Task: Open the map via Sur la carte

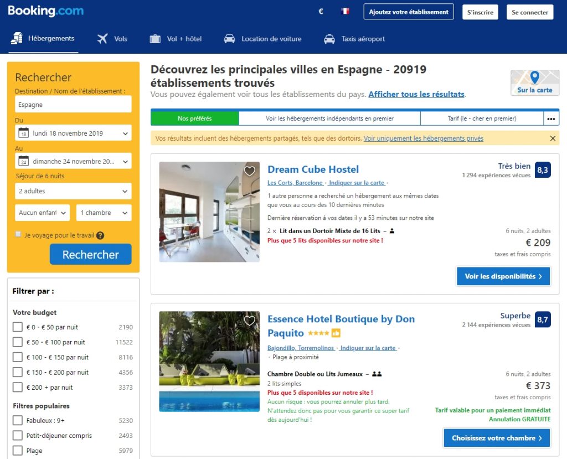Action: point(534,82)
